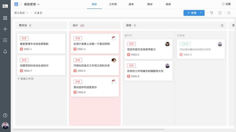
Task: Switch to the 版本 tab
Action: [131, 4]
